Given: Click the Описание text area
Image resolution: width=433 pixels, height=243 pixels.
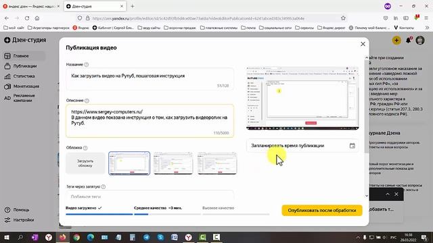Looking at the screenshot, I should (x=150, y=121).
